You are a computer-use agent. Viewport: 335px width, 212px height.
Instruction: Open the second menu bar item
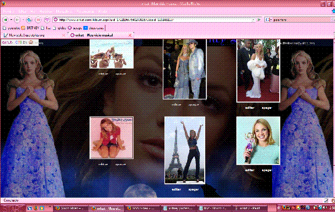pos(23,11)
